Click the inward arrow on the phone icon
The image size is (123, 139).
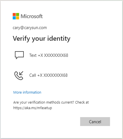[21, 73]
